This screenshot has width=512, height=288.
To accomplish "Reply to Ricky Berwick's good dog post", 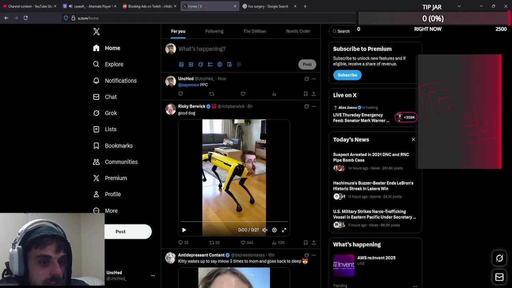I will 183,242.
